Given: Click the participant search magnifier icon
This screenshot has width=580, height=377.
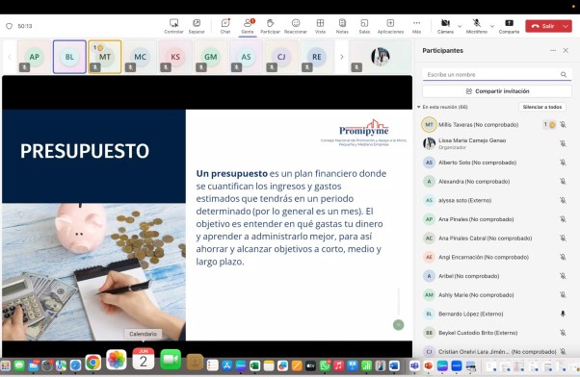Looking at the screenshot, I should click(x=564, y=75).
